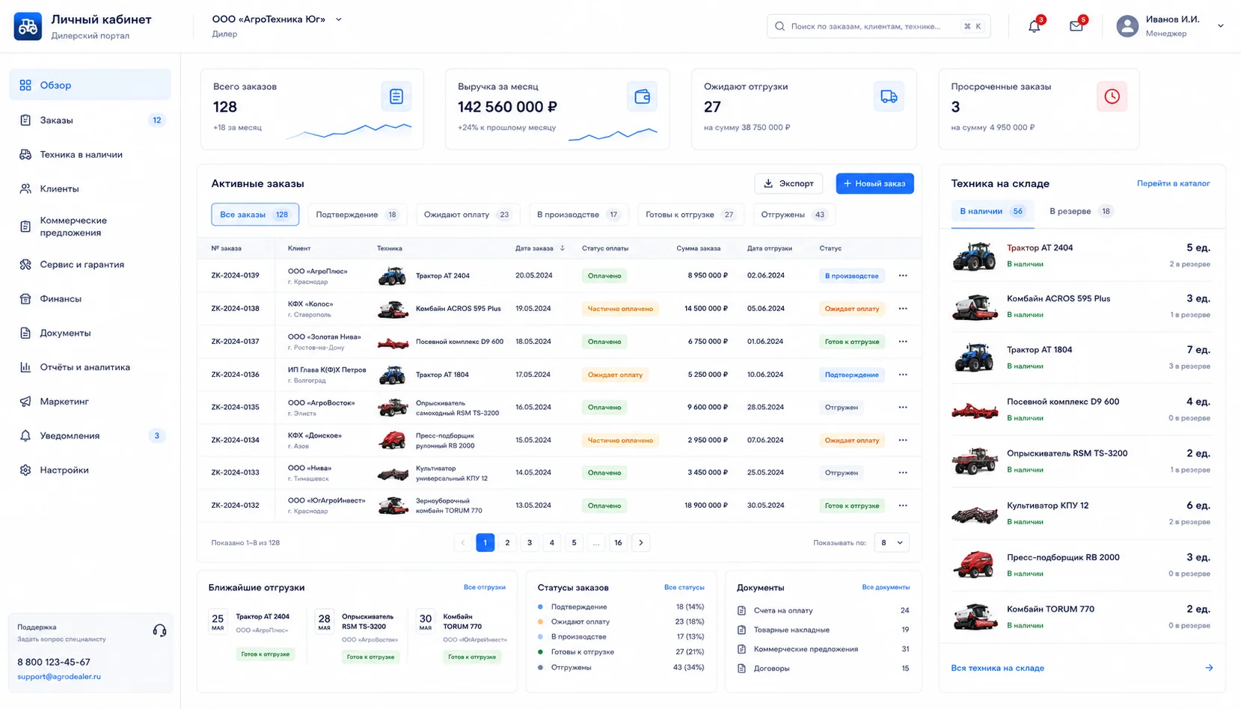The height and width of the screenshot is (709, 1241).
Task: Click the headset support icon
Action: click(159, 630)
